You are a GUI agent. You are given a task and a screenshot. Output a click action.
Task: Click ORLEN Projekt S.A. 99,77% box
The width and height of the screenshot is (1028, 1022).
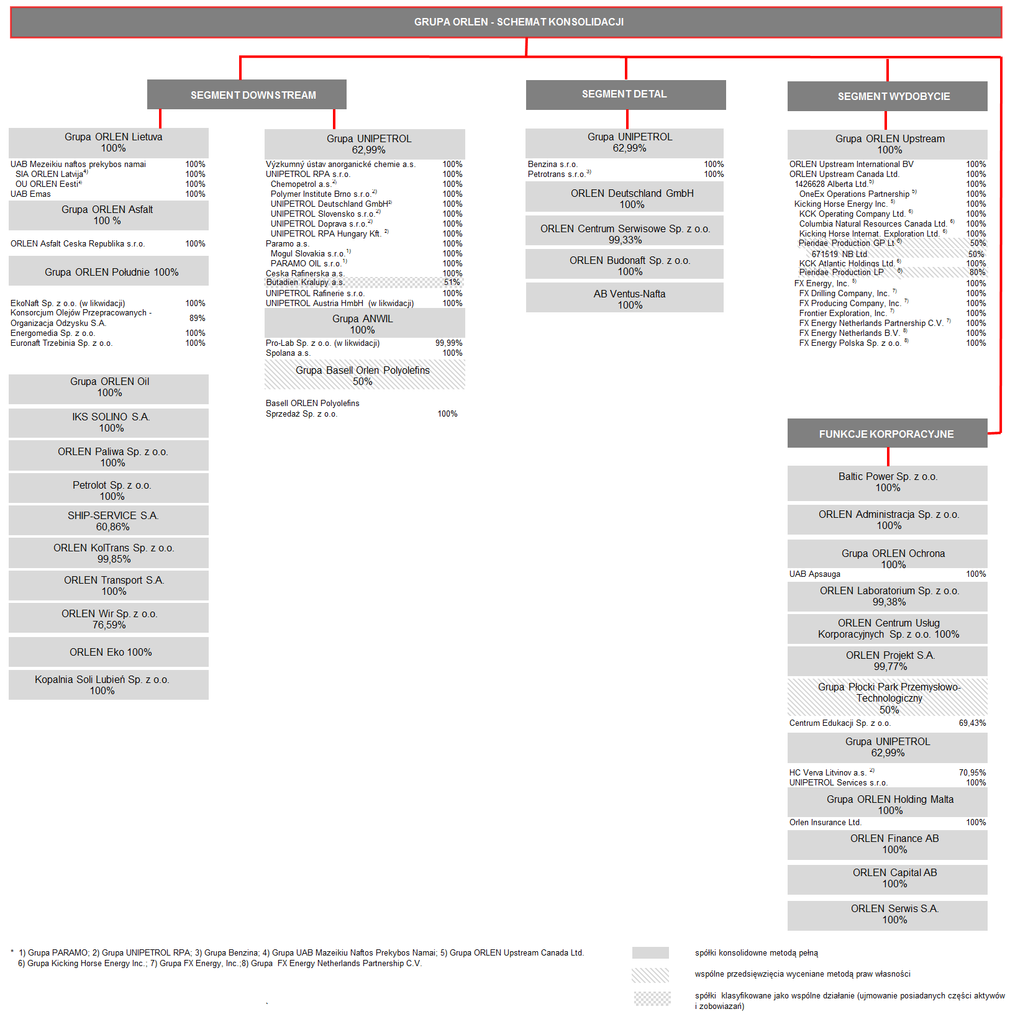click(887, 661)
